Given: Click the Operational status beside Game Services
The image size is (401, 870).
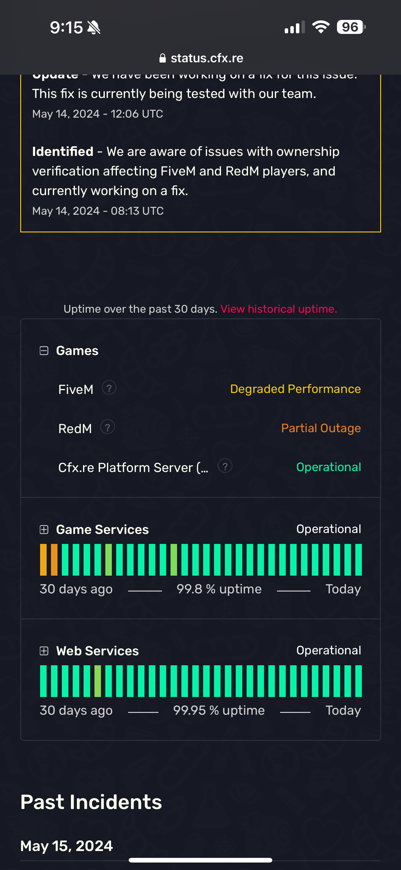Looking at the screenshot, I should [x=329, y=529].
